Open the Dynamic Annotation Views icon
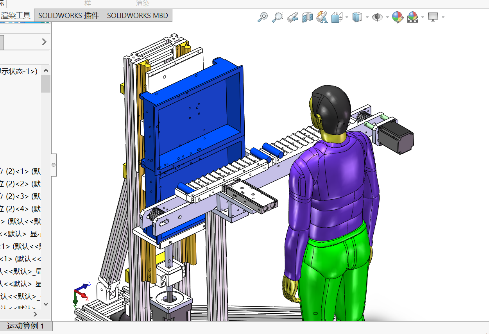 pyautogui.click(x=322, y=17)
